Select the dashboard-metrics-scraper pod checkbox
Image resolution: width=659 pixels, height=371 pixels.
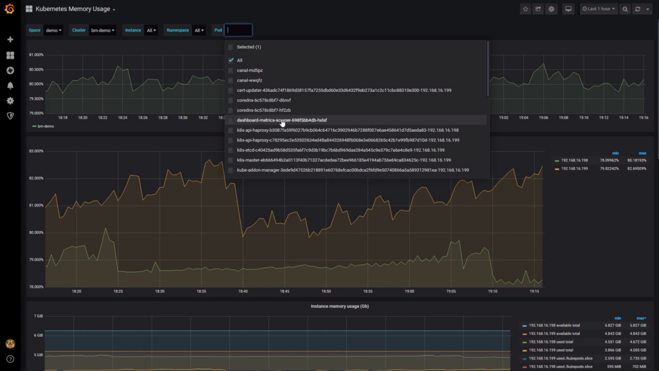[230, 120]
